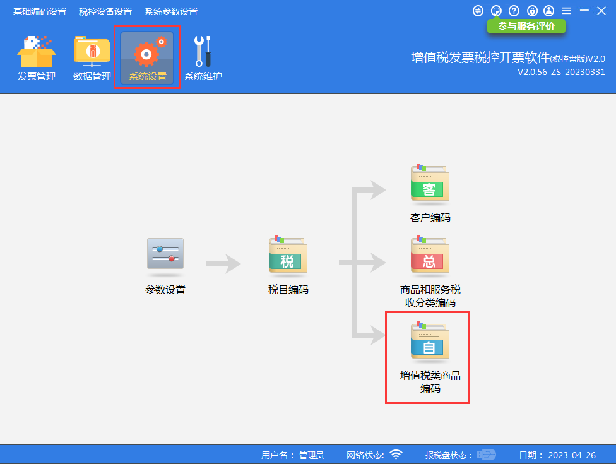This screenshot has width=616, height=464.
Task: Click the lock icon in title bar
Action: (532, 11)
